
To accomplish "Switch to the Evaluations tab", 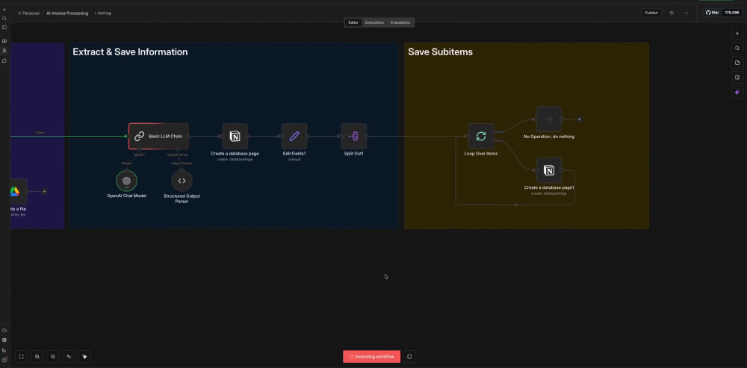I will [400, 22].
